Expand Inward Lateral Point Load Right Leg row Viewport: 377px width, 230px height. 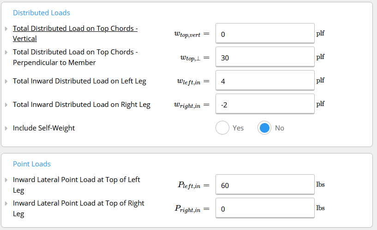coord(6,204)
